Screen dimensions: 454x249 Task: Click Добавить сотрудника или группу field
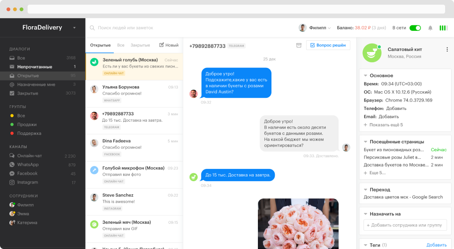[405, 225]
